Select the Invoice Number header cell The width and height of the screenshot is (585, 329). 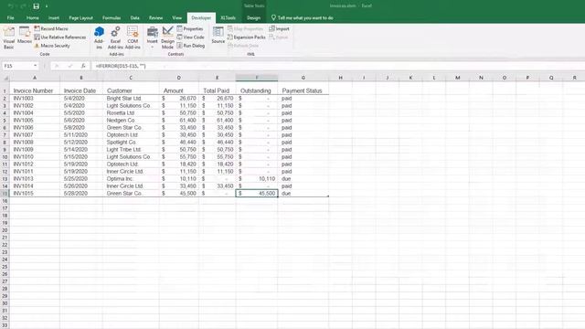pyautogui.click(x=35, y=90)
